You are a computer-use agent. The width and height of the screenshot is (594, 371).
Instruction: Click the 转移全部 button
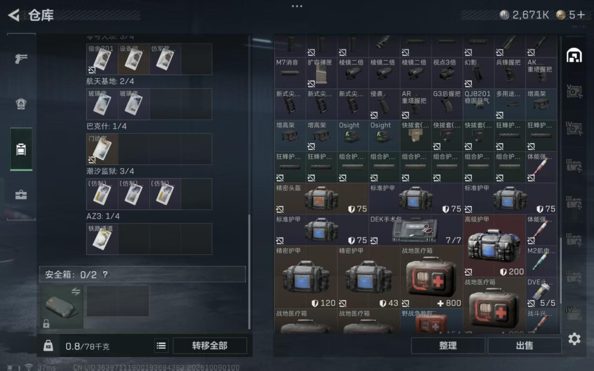[x=210, y=345]
